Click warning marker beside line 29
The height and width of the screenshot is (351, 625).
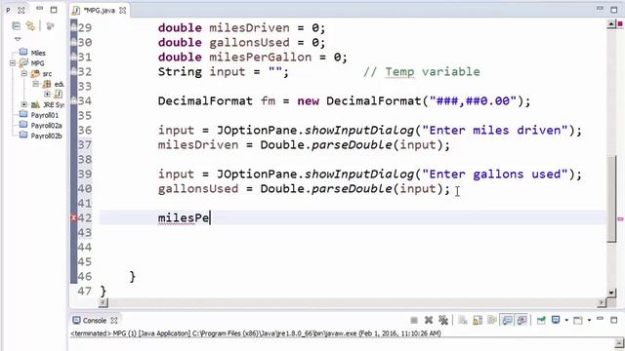[74, 27]
